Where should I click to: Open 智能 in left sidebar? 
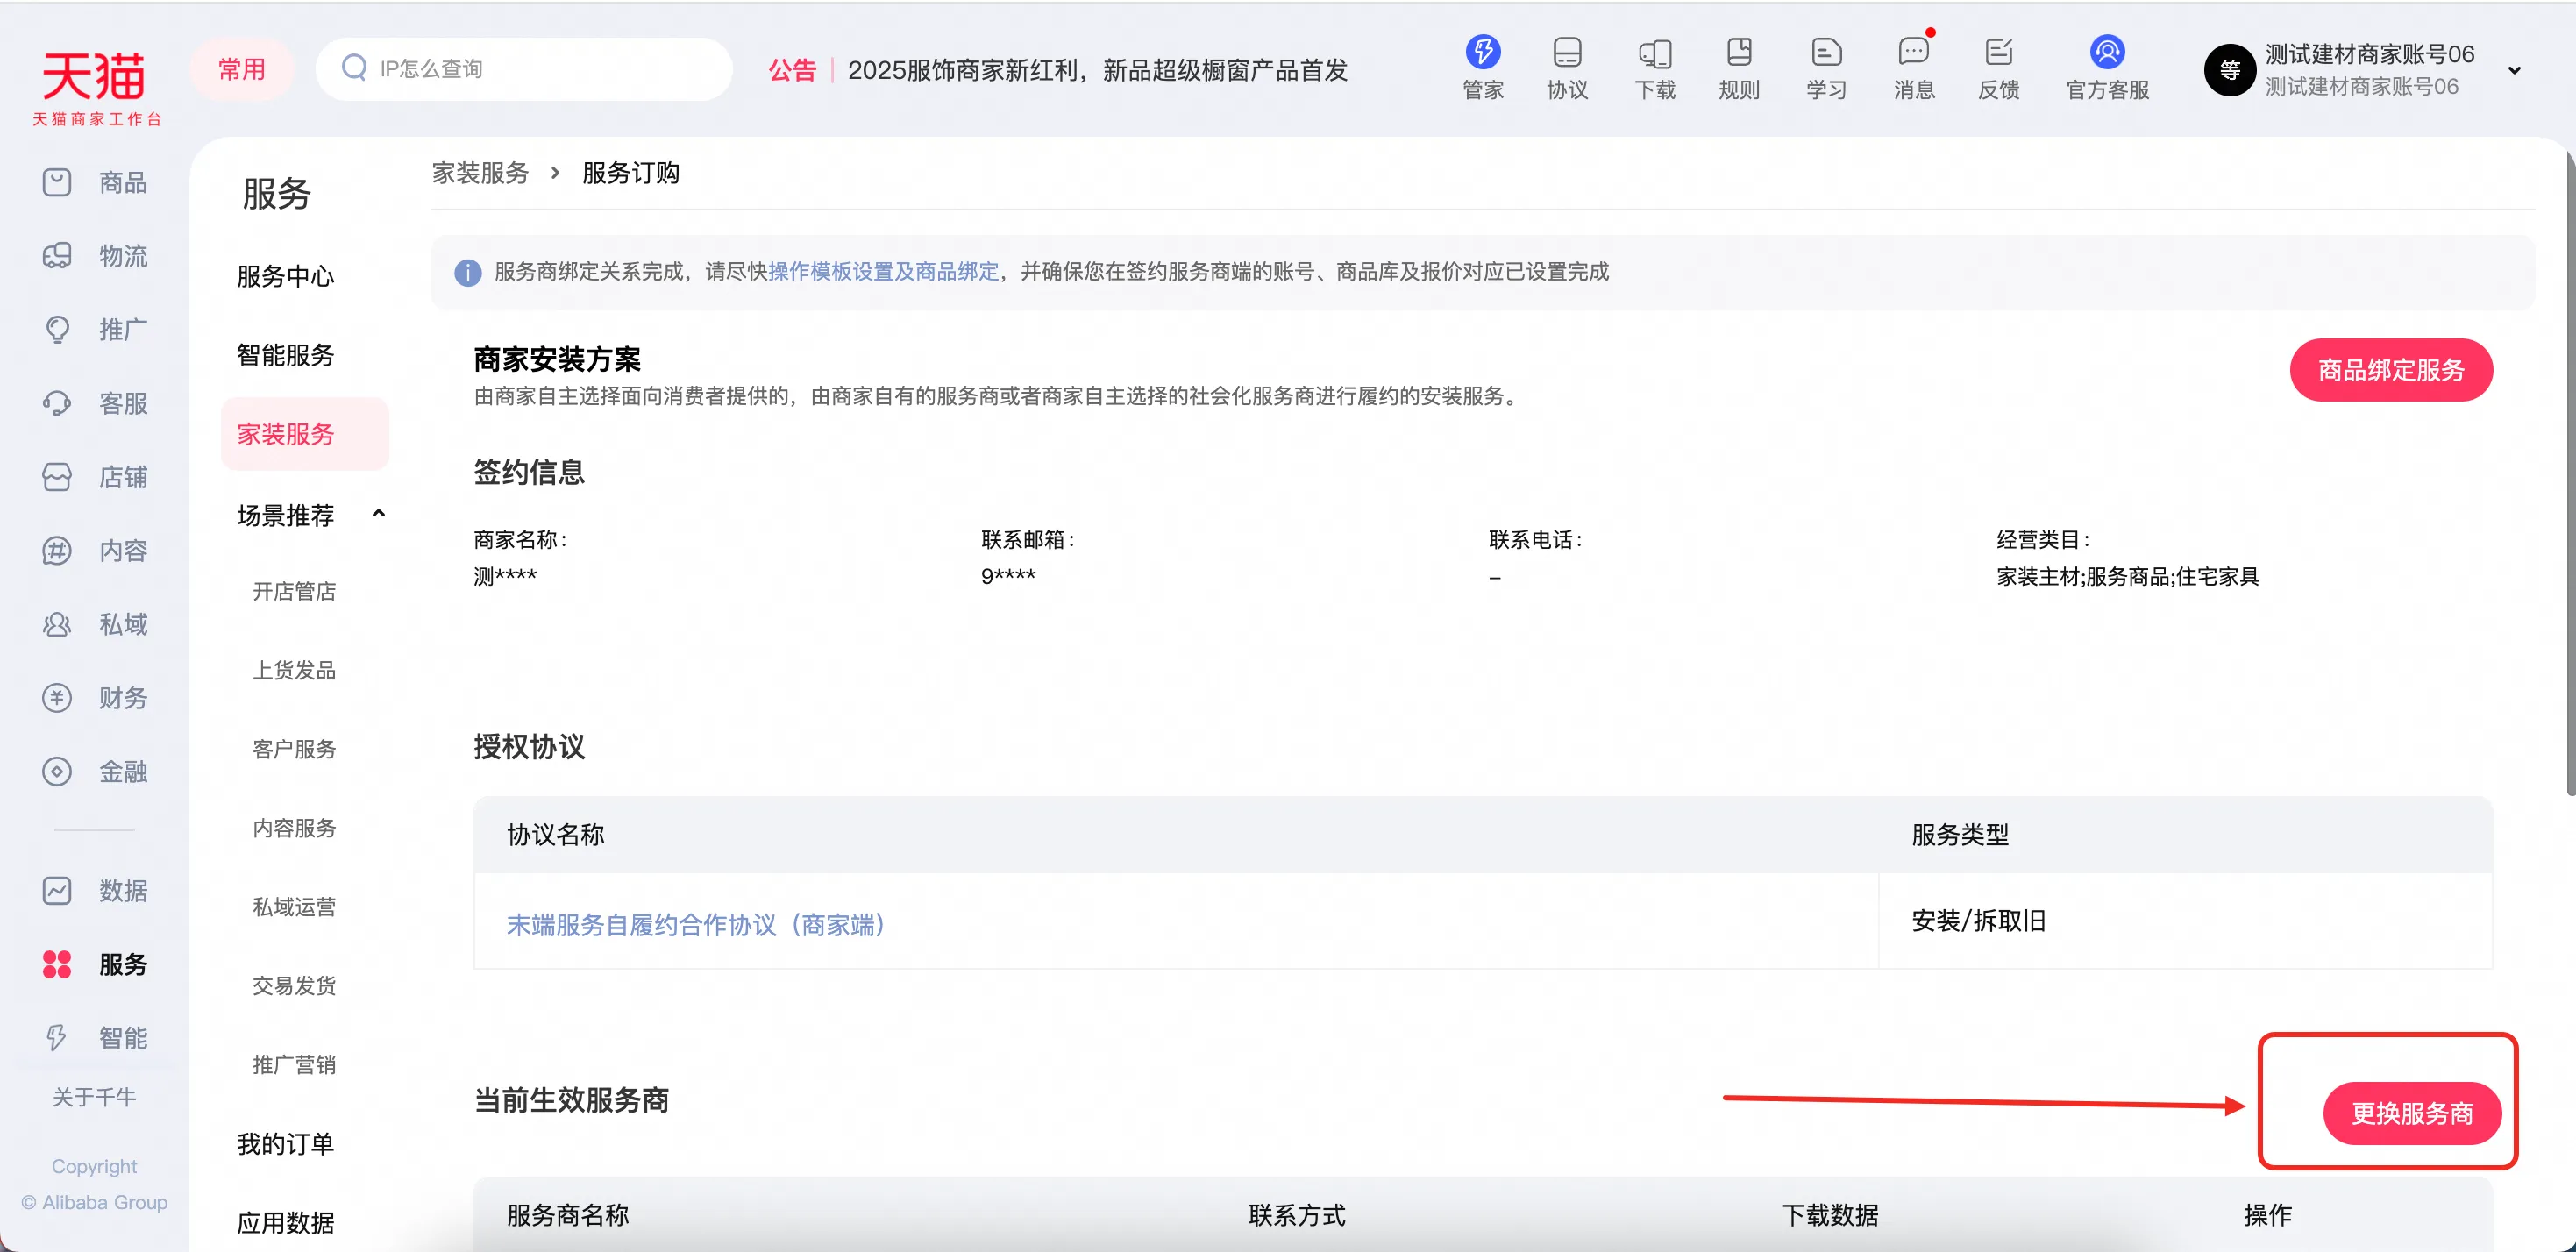point(95,1037)
